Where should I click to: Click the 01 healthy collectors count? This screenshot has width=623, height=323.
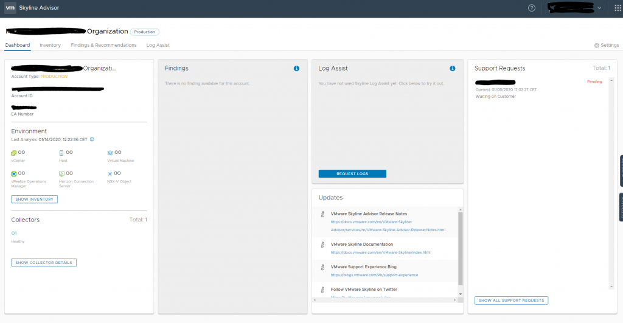click(x=14, y=233)
